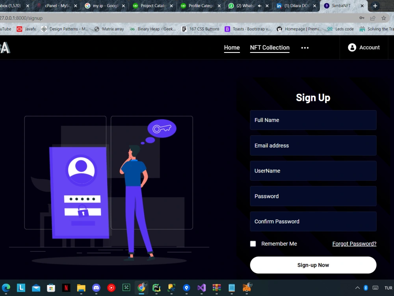Open Leds code bookmark

coord(340,29)
